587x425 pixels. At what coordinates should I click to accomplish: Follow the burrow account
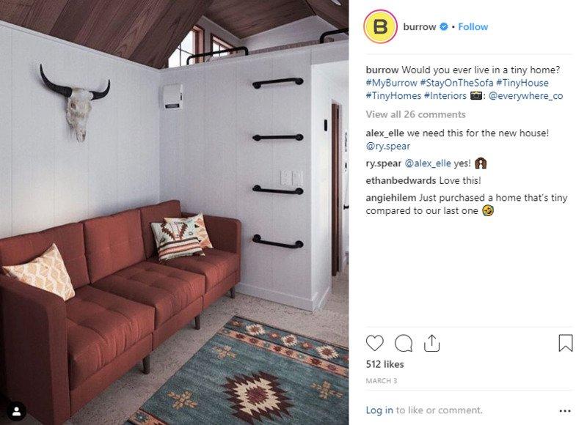click(473, 26)
